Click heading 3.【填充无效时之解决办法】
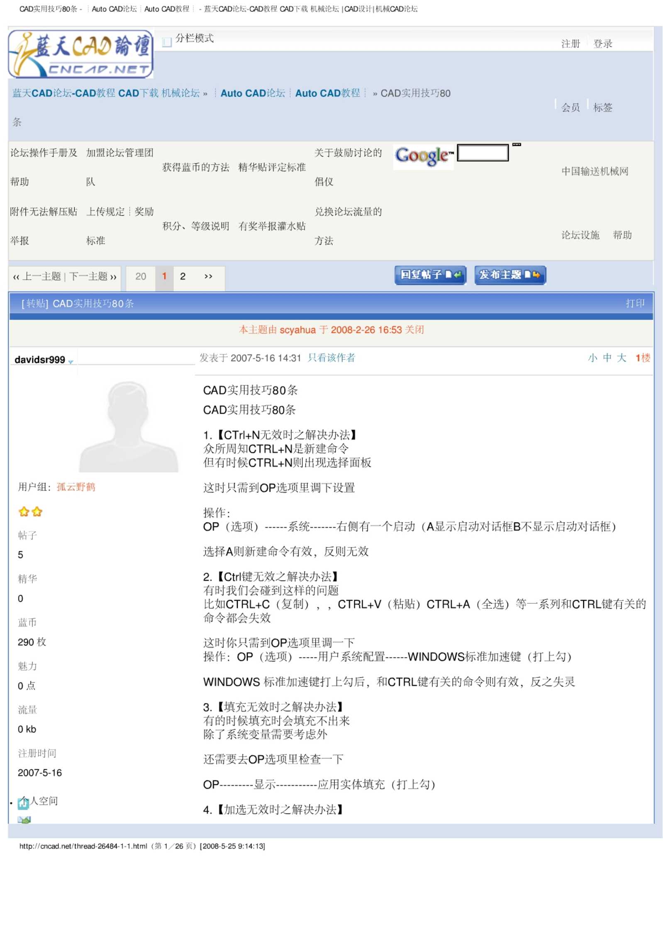This screenshot has width=663, height=932. coord(274,707)
